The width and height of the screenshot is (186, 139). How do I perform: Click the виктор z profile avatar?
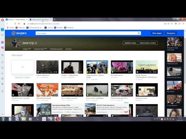(x=16, y=43)
